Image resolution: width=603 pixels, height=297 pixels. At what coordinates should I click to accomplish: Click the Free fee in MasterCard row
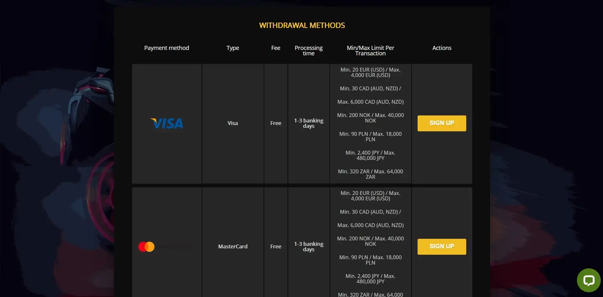(275, 246)
